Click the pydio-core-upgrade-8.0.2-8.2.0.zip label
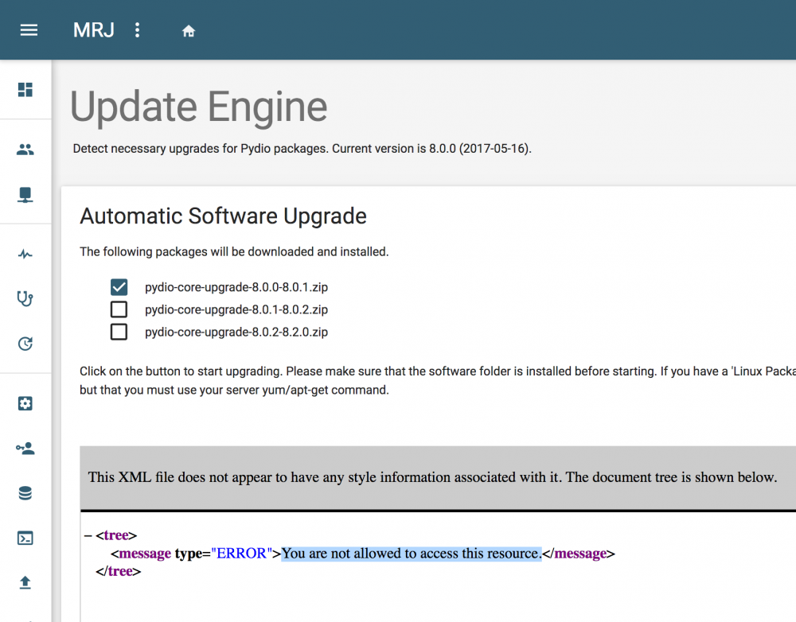 pos(236,332)
